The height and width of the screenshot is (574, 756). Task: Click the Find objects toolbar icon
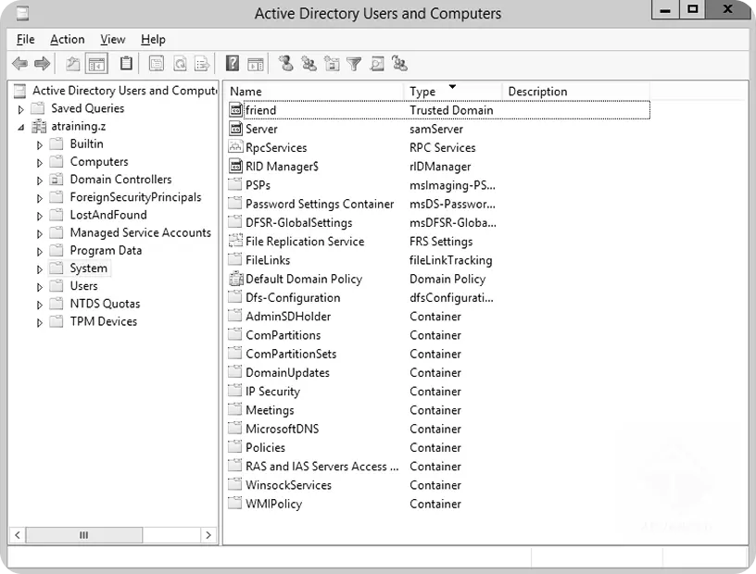click(377, 63)
